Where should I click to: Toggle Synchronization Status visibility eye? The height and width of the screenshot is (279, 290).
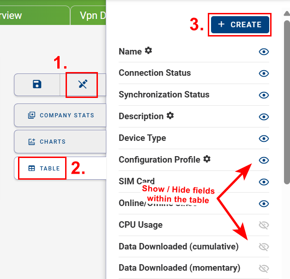click(264, 95)
